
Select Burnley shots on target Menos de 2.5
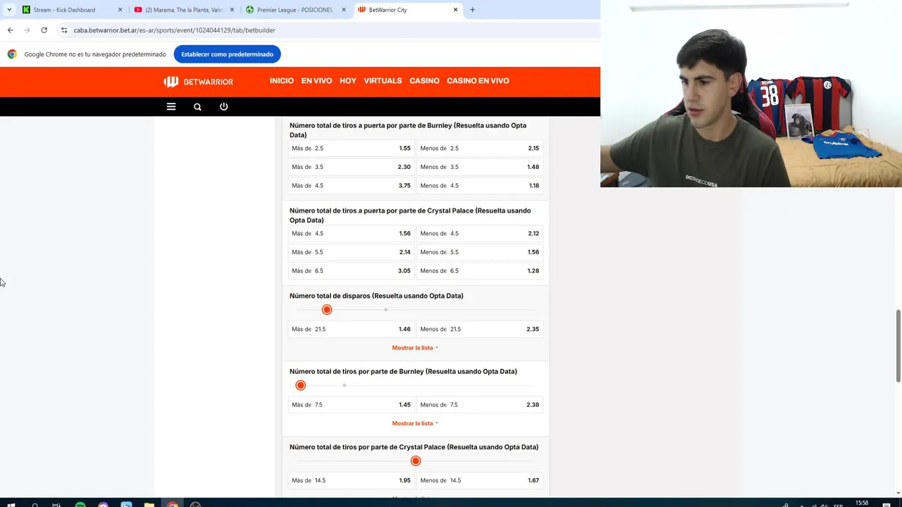click(x=480, y=149)
